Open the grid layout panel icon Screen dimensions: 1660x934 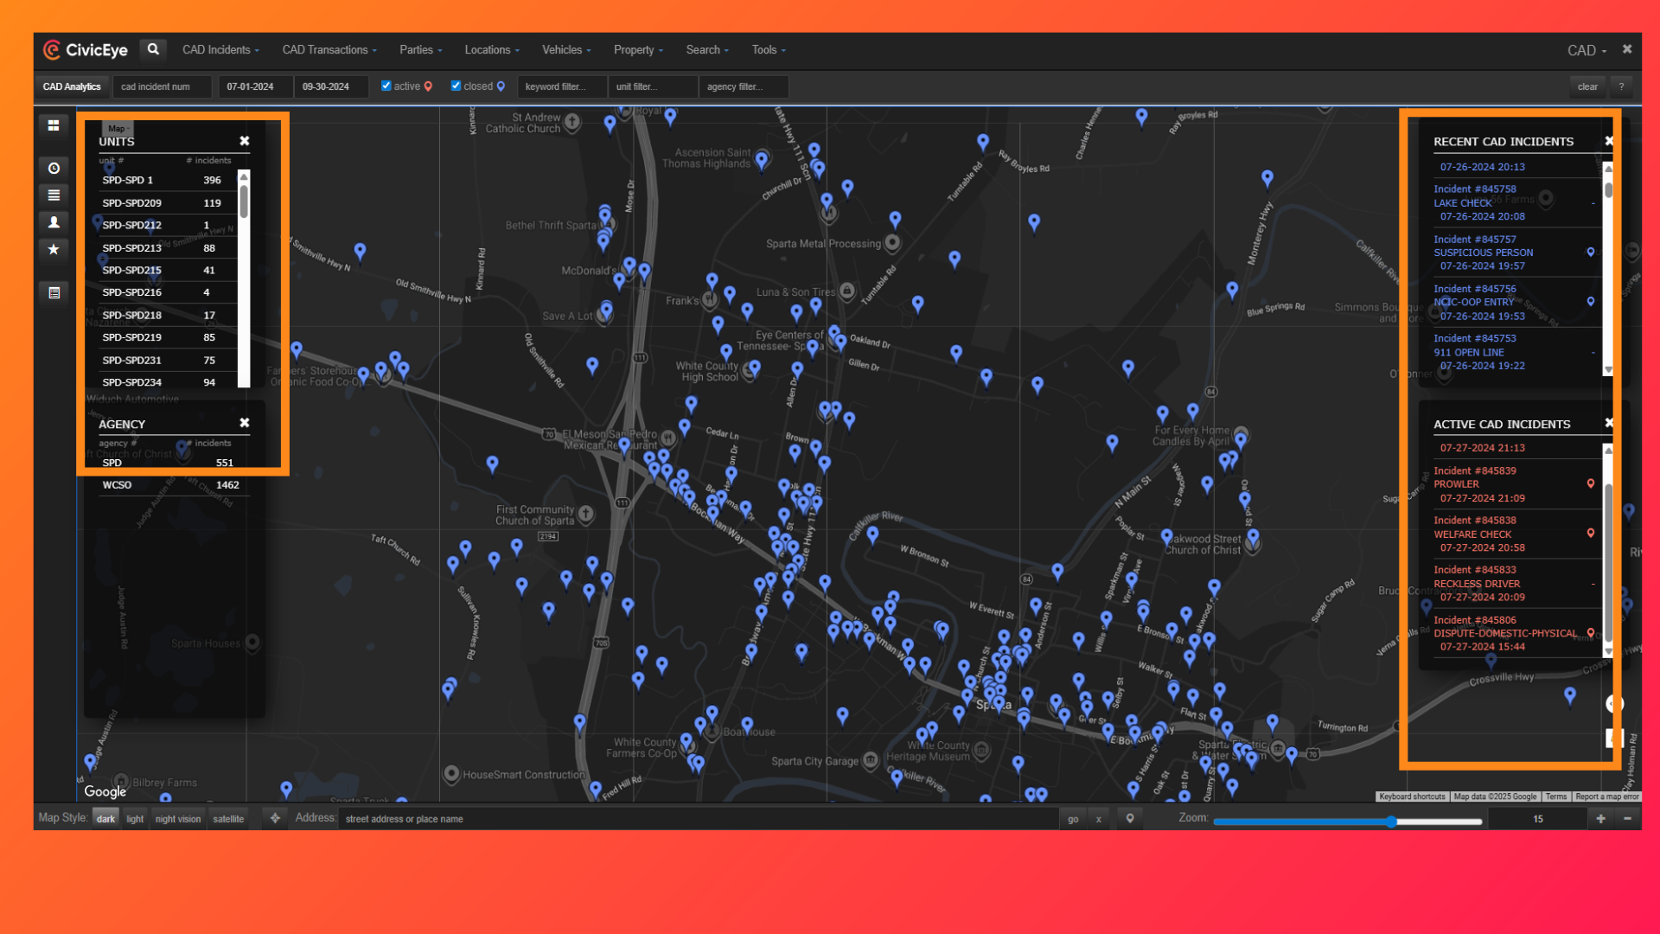[x=54, y=125]
